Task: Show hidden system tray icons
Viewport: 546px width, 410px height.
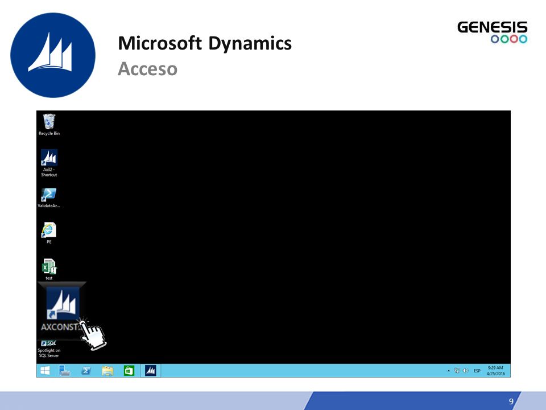Action: click(x=449, y=371)
